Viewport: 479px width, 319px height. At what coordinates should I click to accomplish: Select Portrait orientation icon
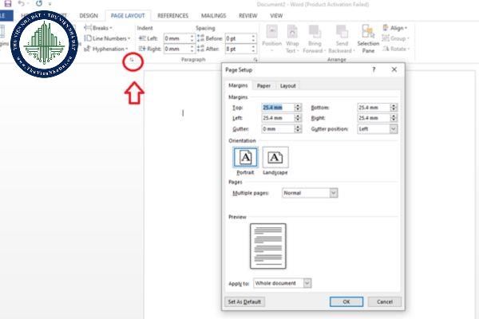[x=244, y=157]
